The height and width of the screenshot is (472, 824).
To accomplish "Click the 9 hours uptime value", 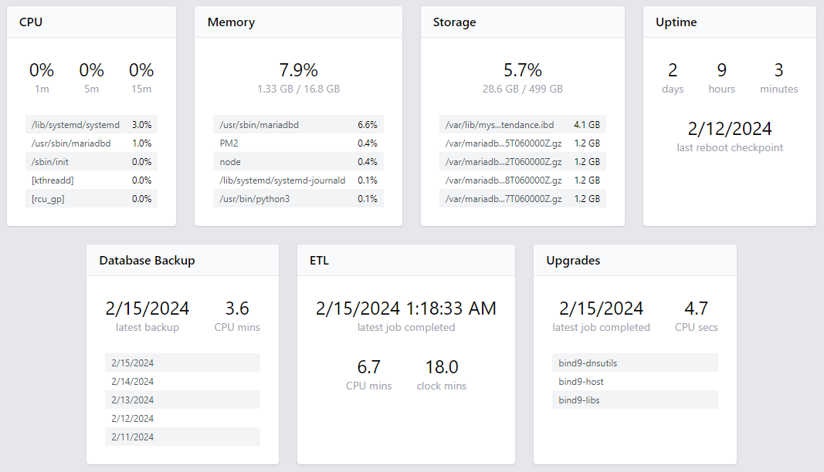I will [x=721, y=70].
